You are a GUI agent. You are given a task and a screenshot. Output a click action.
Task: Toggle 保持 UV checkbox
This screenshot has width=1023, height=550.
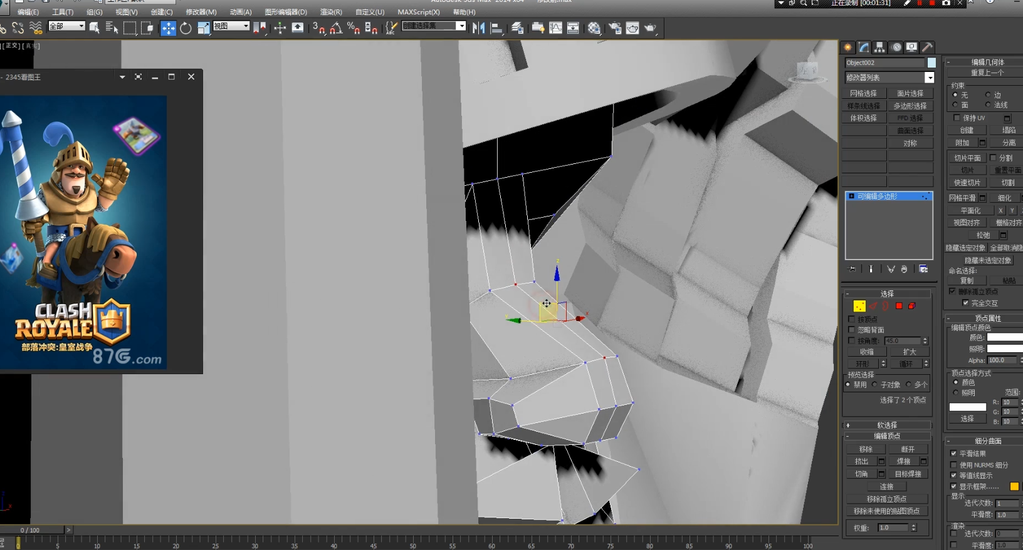point(957,118)
